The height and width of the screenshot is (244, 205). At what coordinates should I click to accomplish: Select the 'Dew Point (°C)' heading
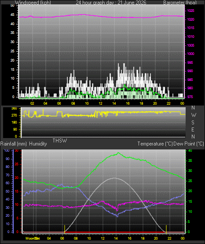pyautogui.click(x=189, y=144)
